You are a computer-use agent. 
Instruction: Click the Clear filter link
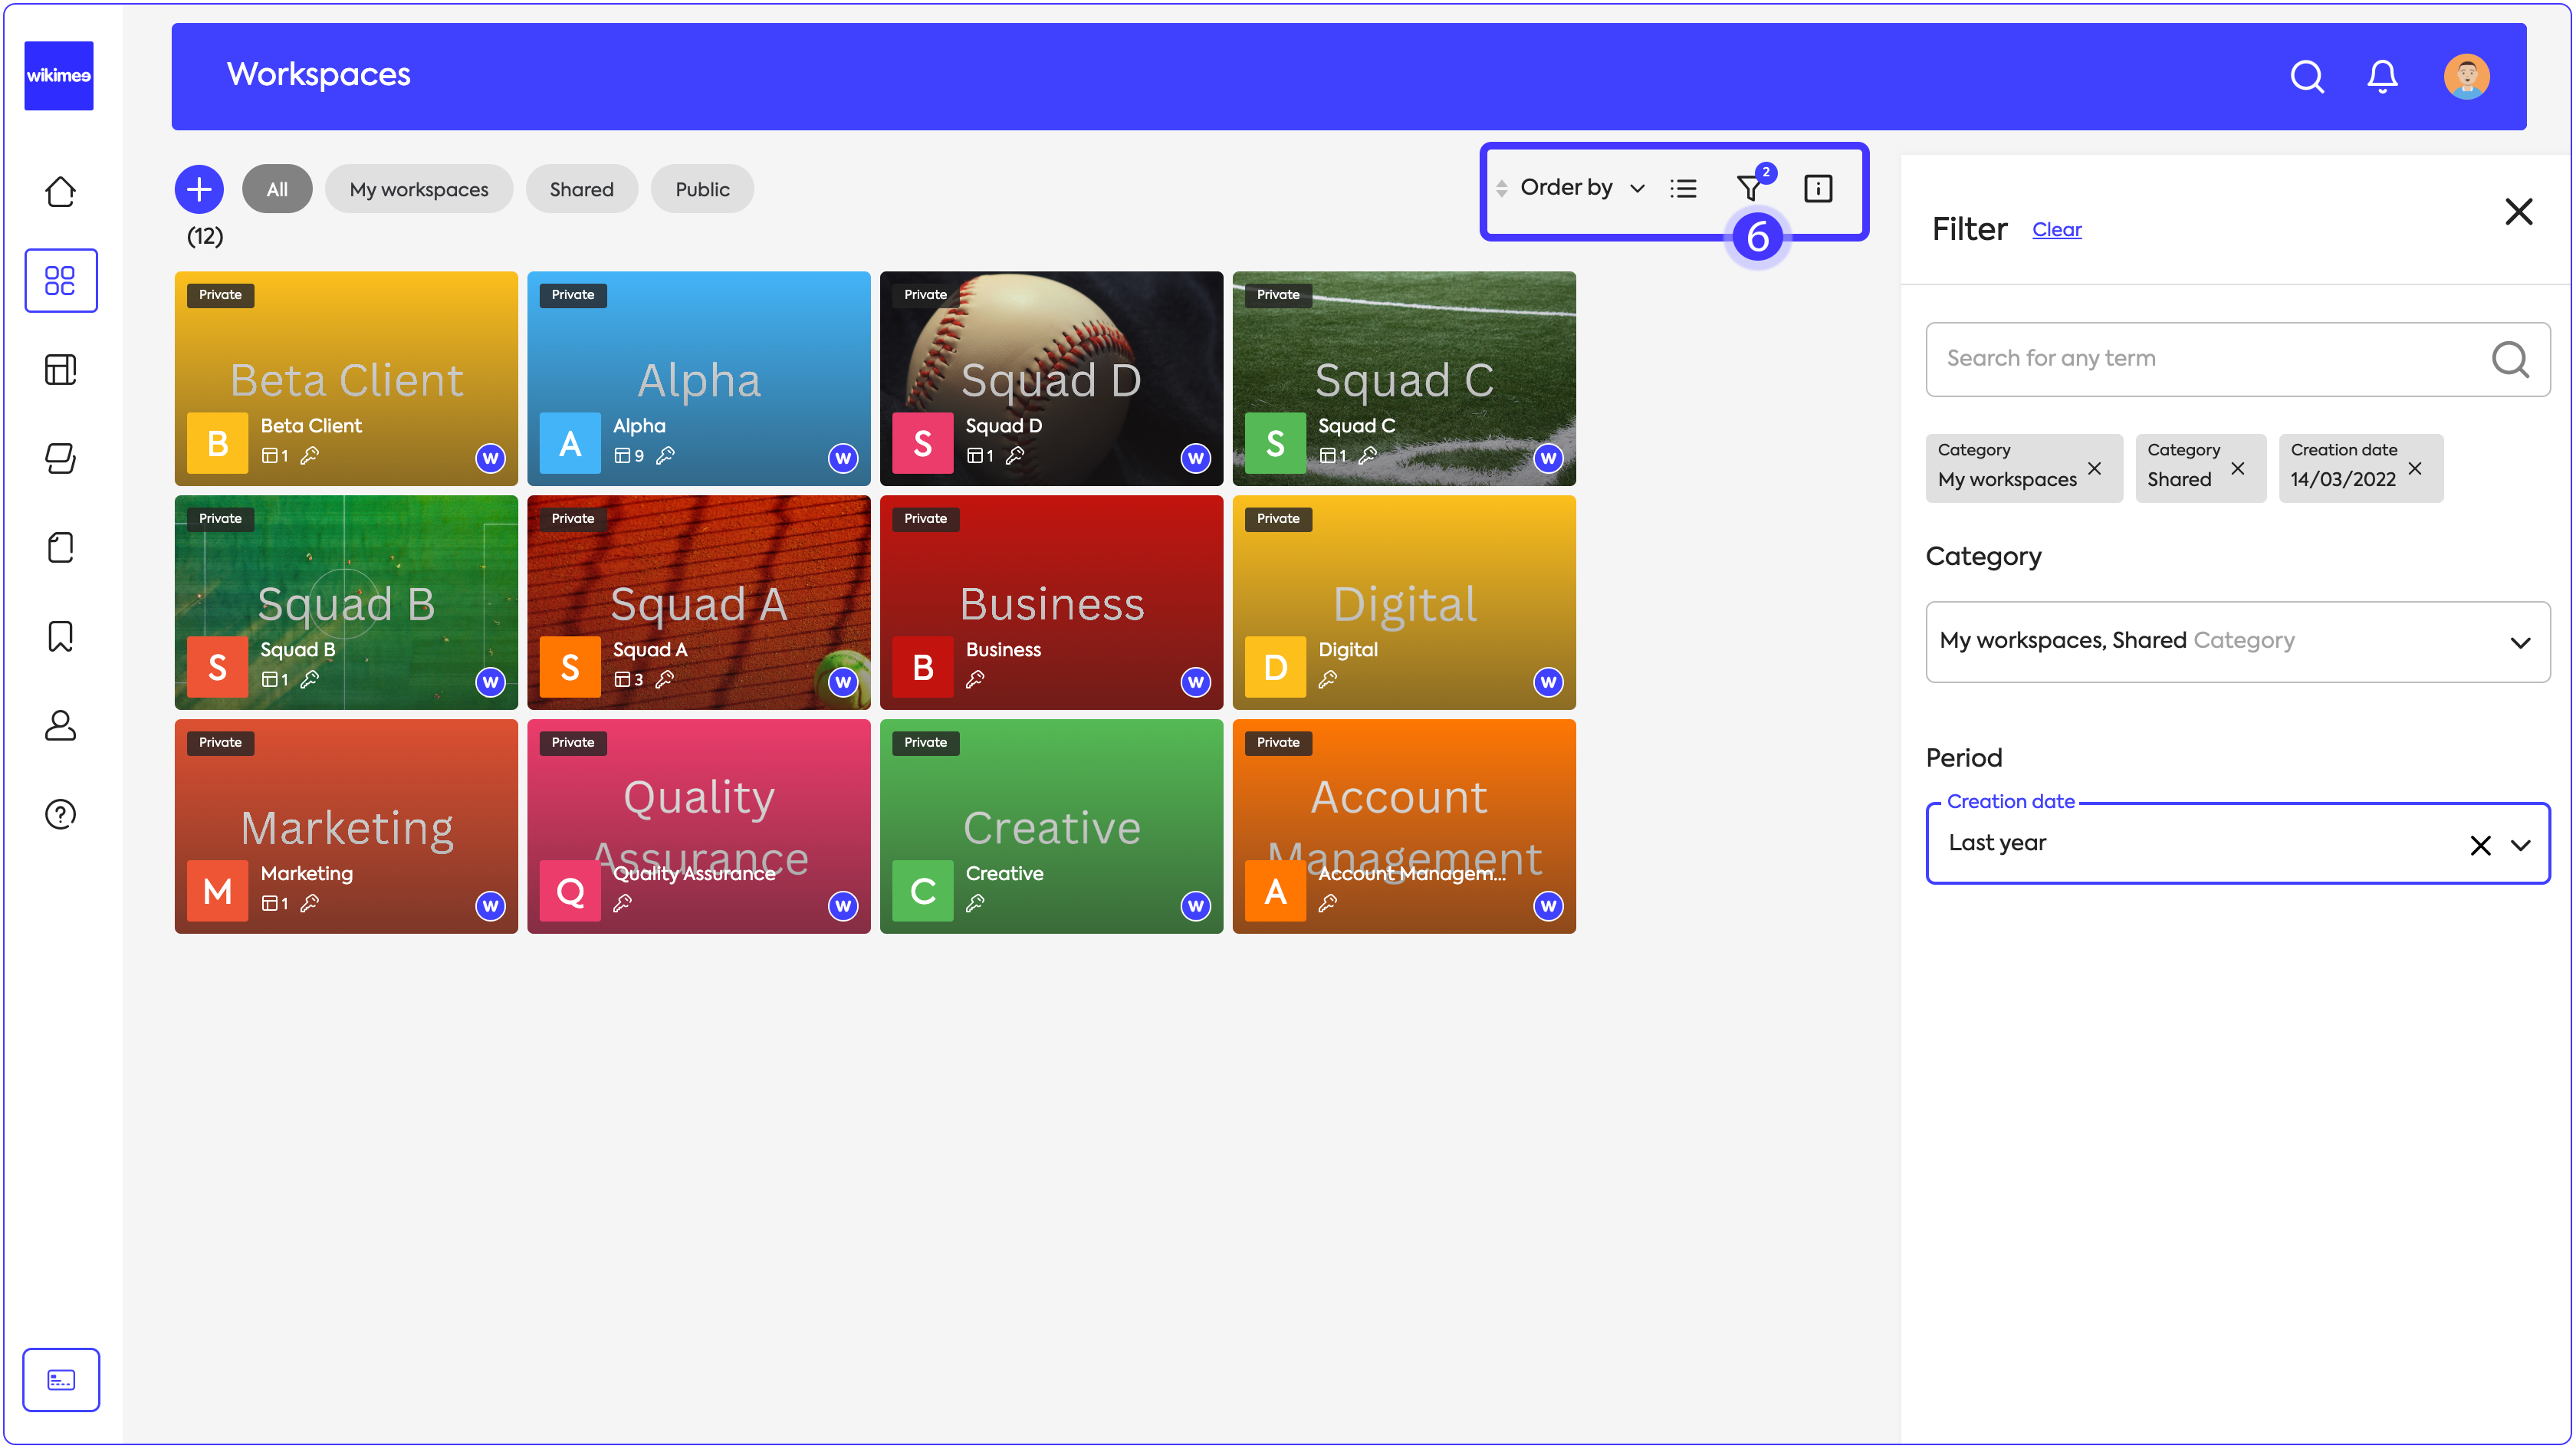tap(2056, 230)
